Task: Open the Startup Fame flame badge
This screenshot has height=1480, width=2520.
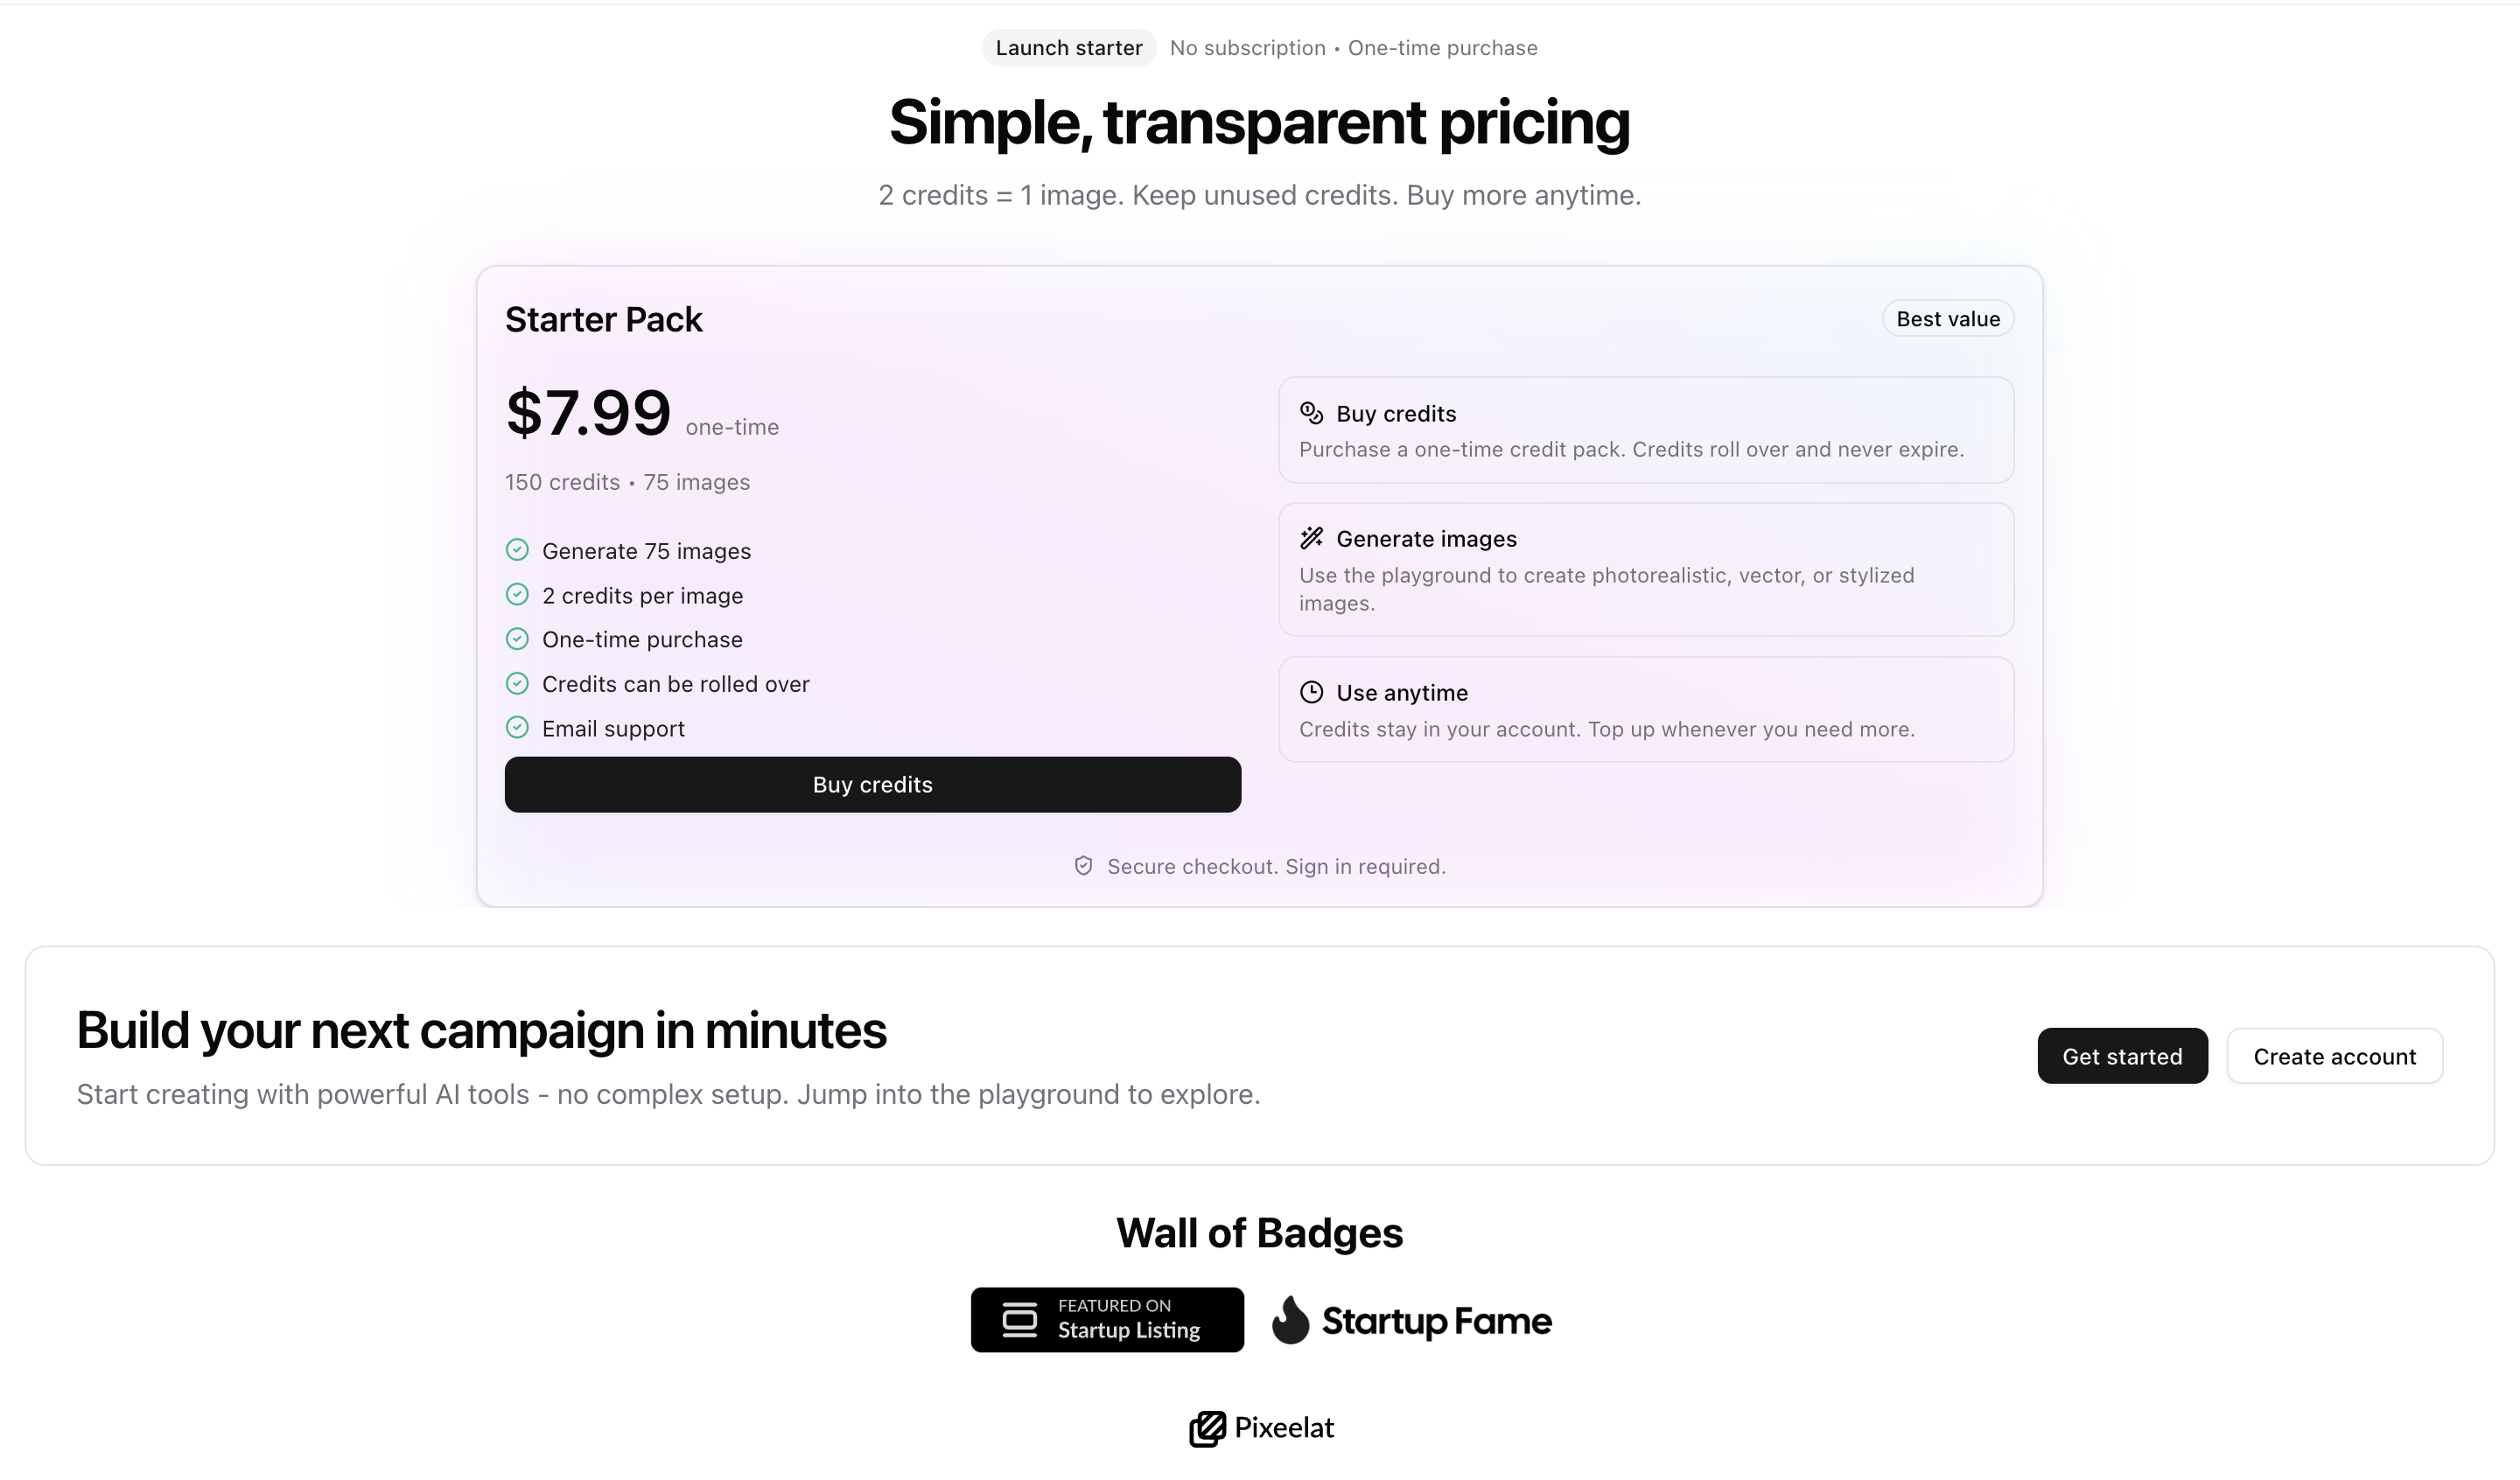Action: coord(1411,1320)
